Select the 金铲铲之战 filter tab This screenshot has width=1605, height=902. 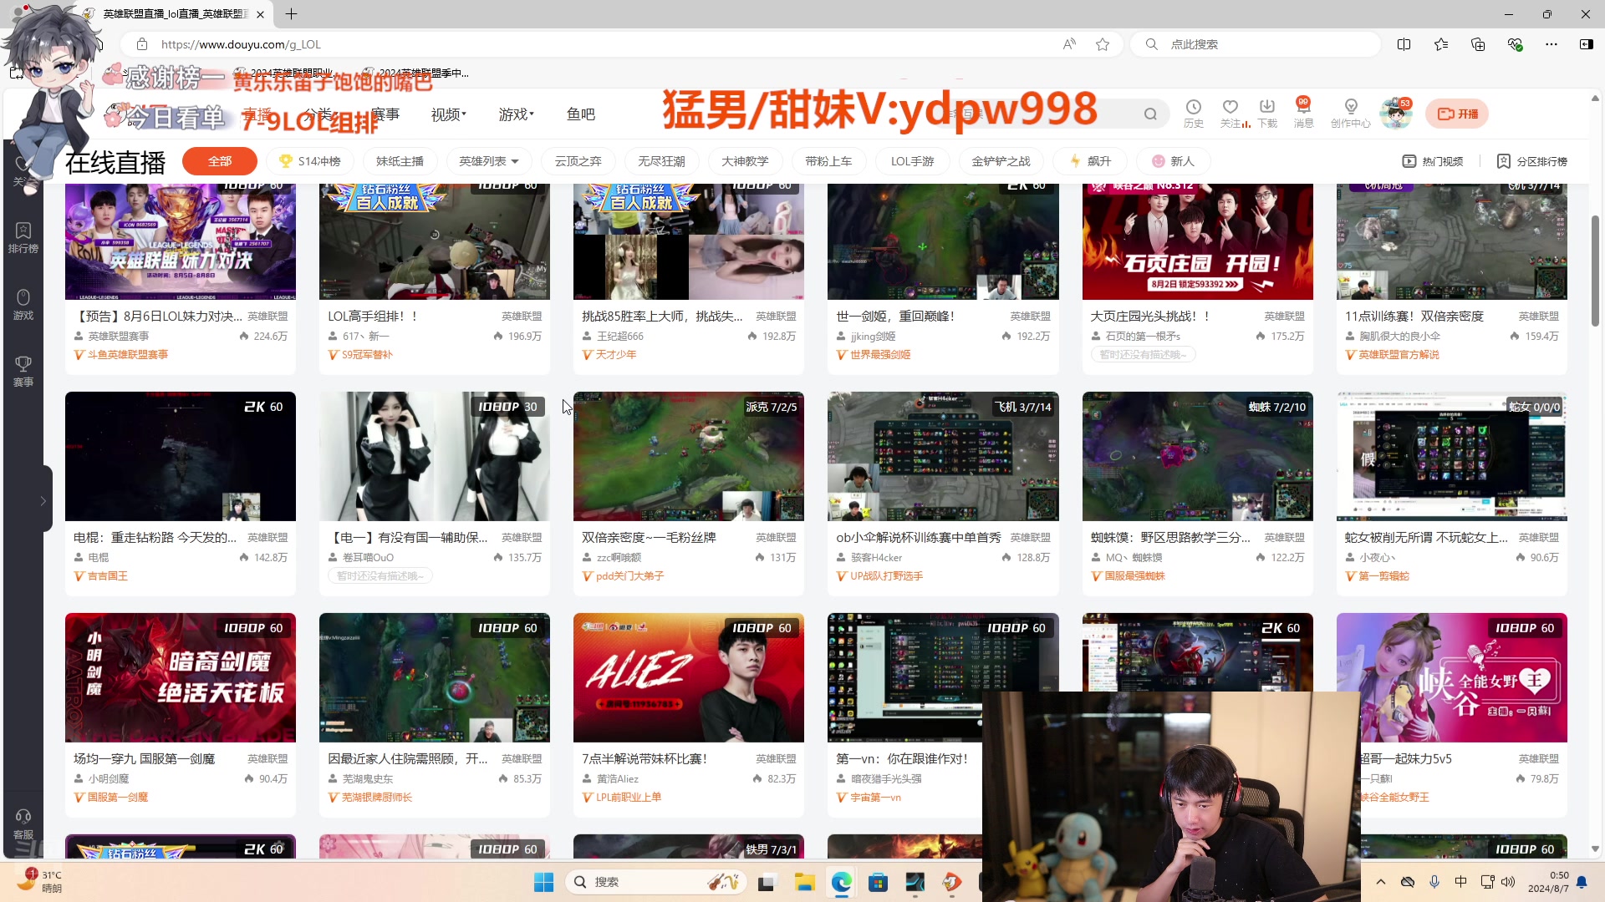(1001, 161)
